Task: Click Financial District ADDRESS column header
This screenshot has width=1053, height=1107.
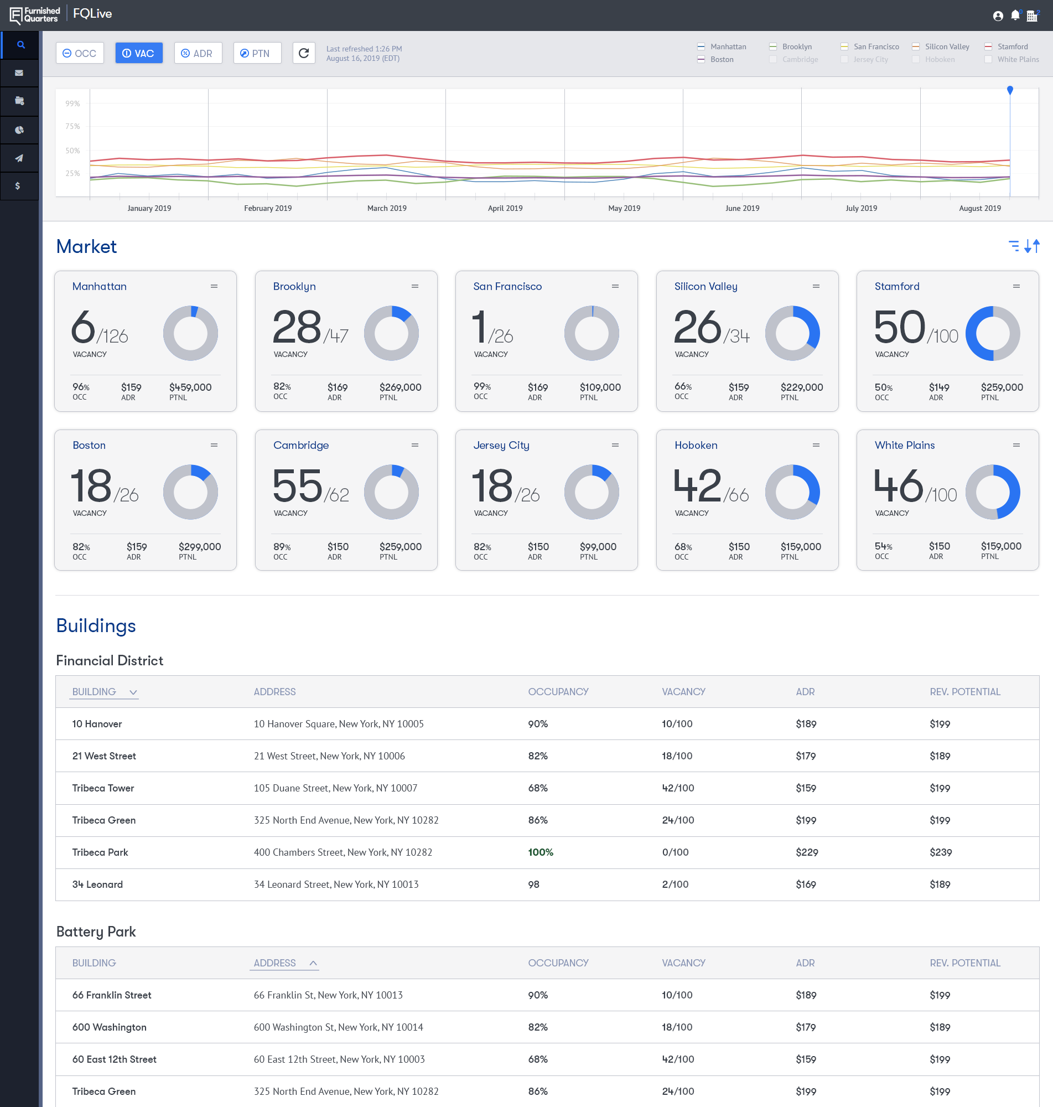Action: click(x=274, y=692)
